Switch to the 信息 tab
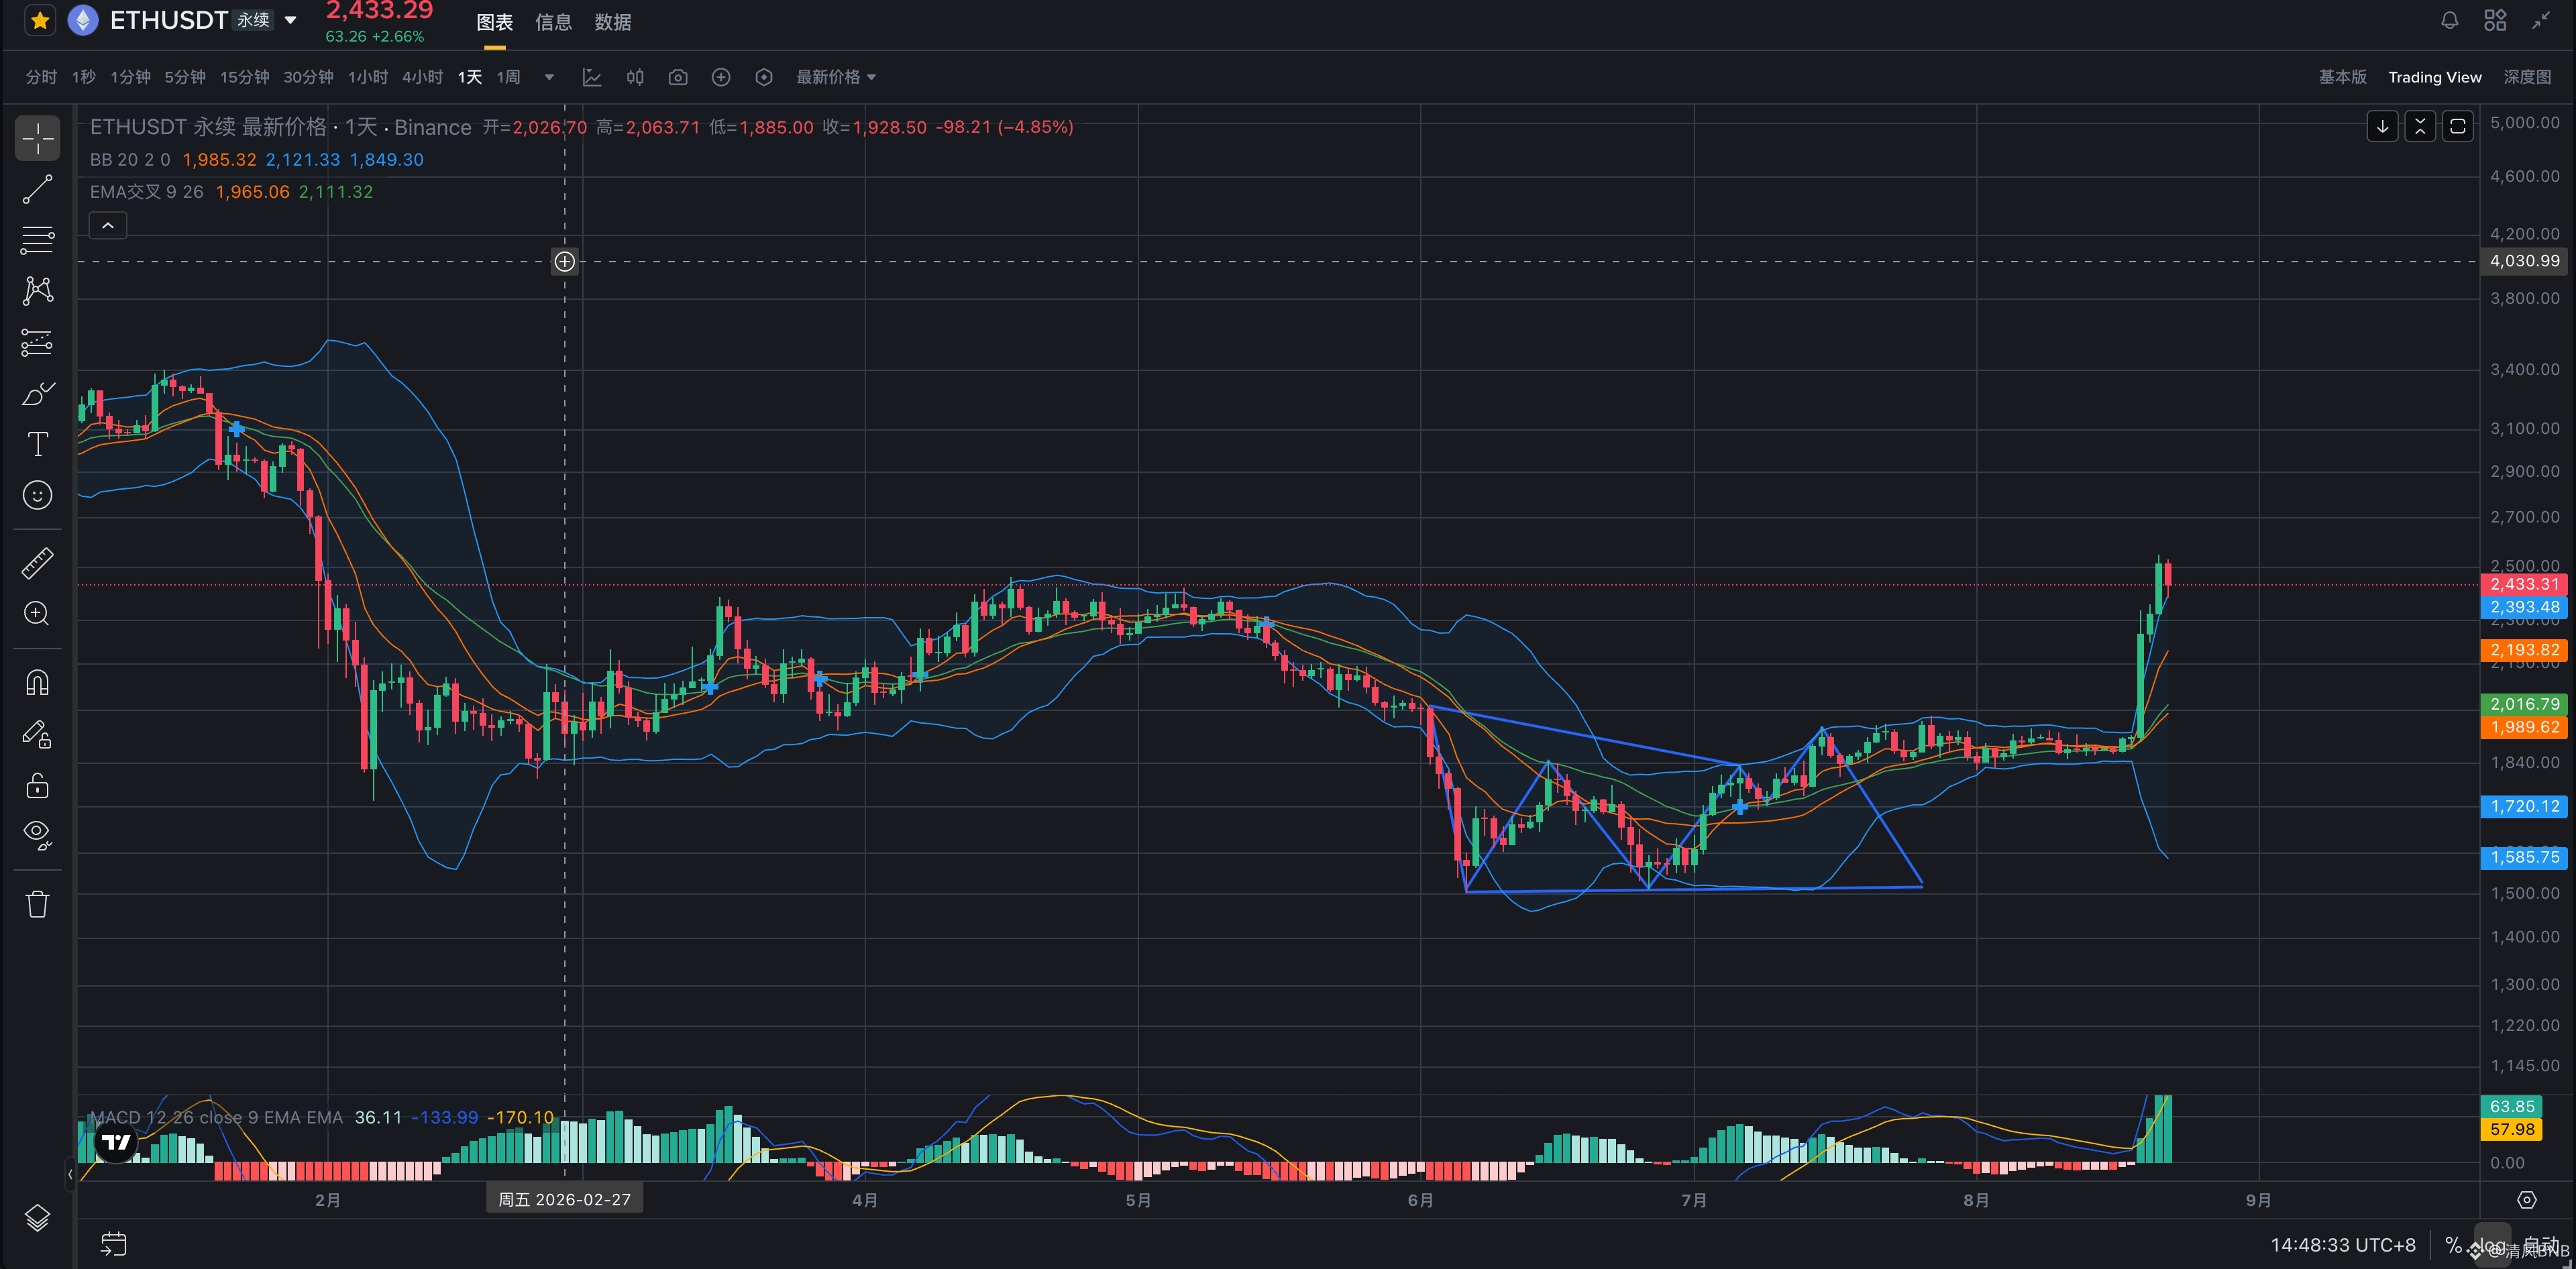Viewport: 2576px width, 1269px height. 553,23
